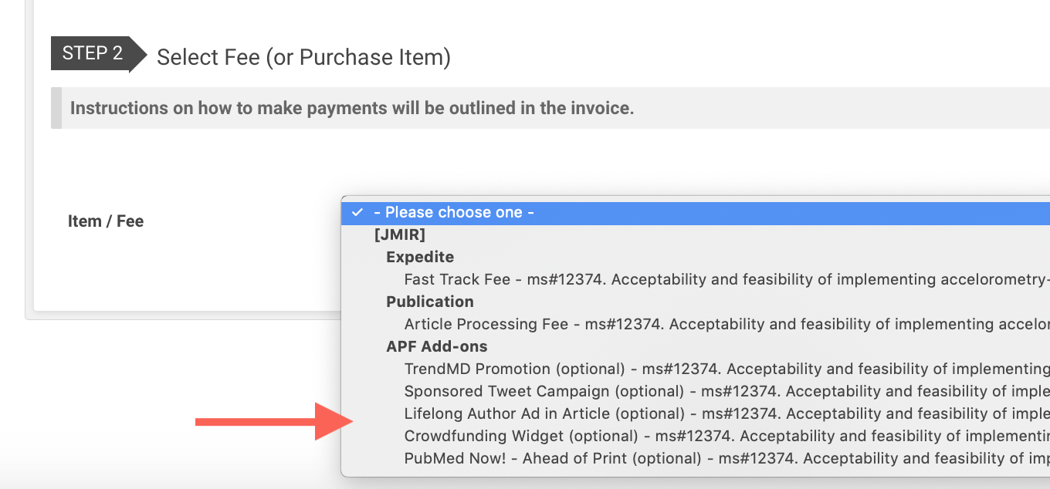
Task: Click the 'Item / Fee' field label
Action: (x=106, y=221)
